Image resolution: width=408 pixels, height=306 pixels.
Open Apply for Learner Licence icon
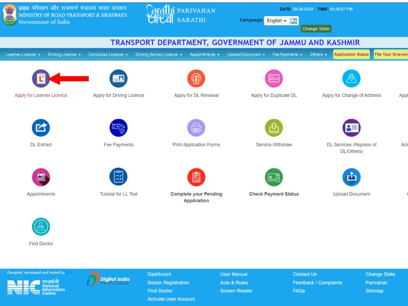(x=41, y=78)
